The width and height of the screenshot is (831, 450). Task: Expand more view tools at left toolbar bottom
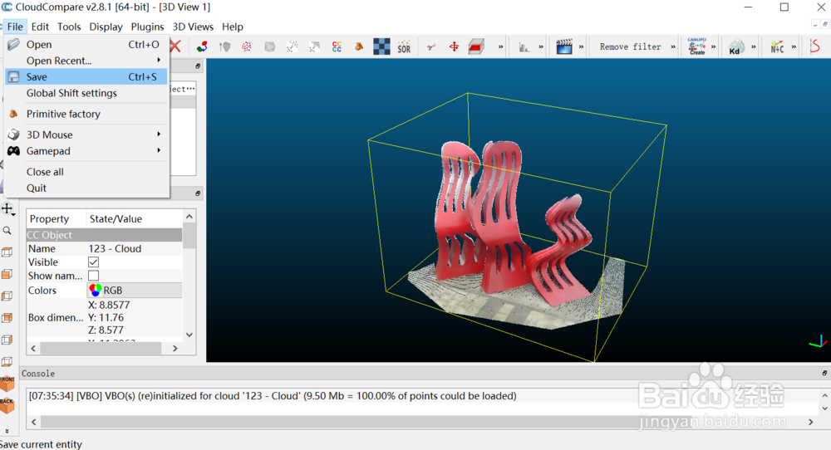pos(7,431)
